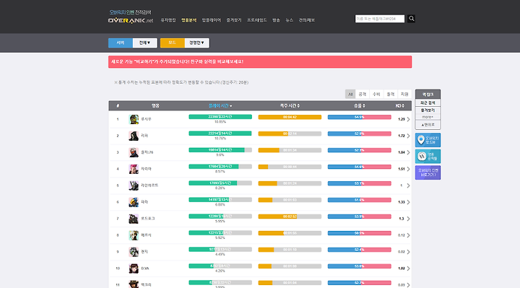The height and width of the screenshot is (288, 520).
Task: Open the '유저랭킹' user ranking menu
Action: (168, 20)
